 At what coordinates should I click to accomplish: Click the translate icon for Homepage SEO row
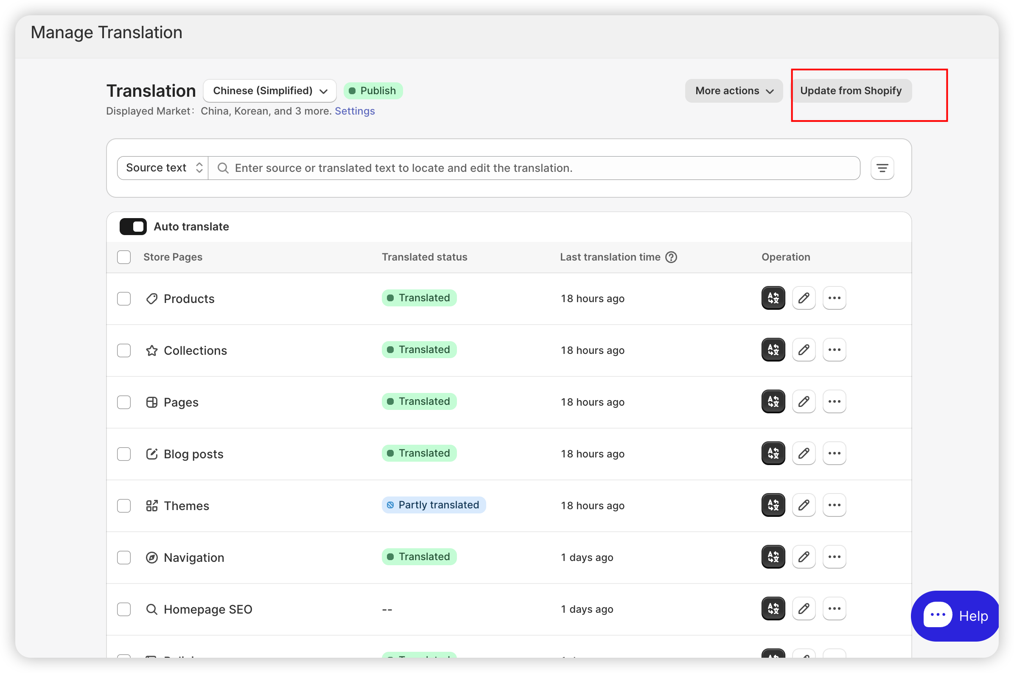pos(773,609)
